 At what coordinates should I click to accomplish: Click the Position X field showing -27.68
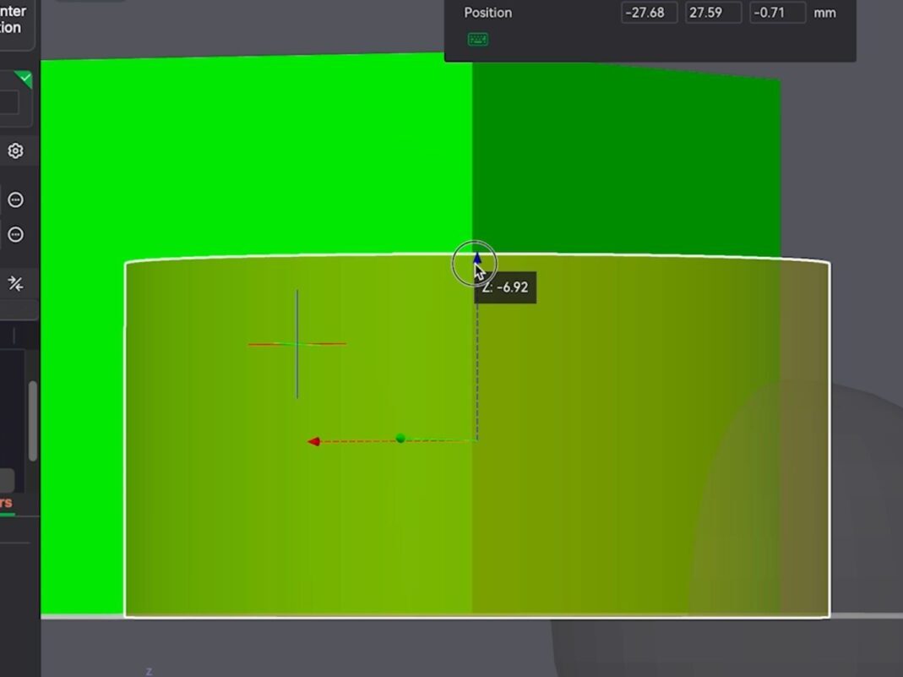tap(649, 13)
